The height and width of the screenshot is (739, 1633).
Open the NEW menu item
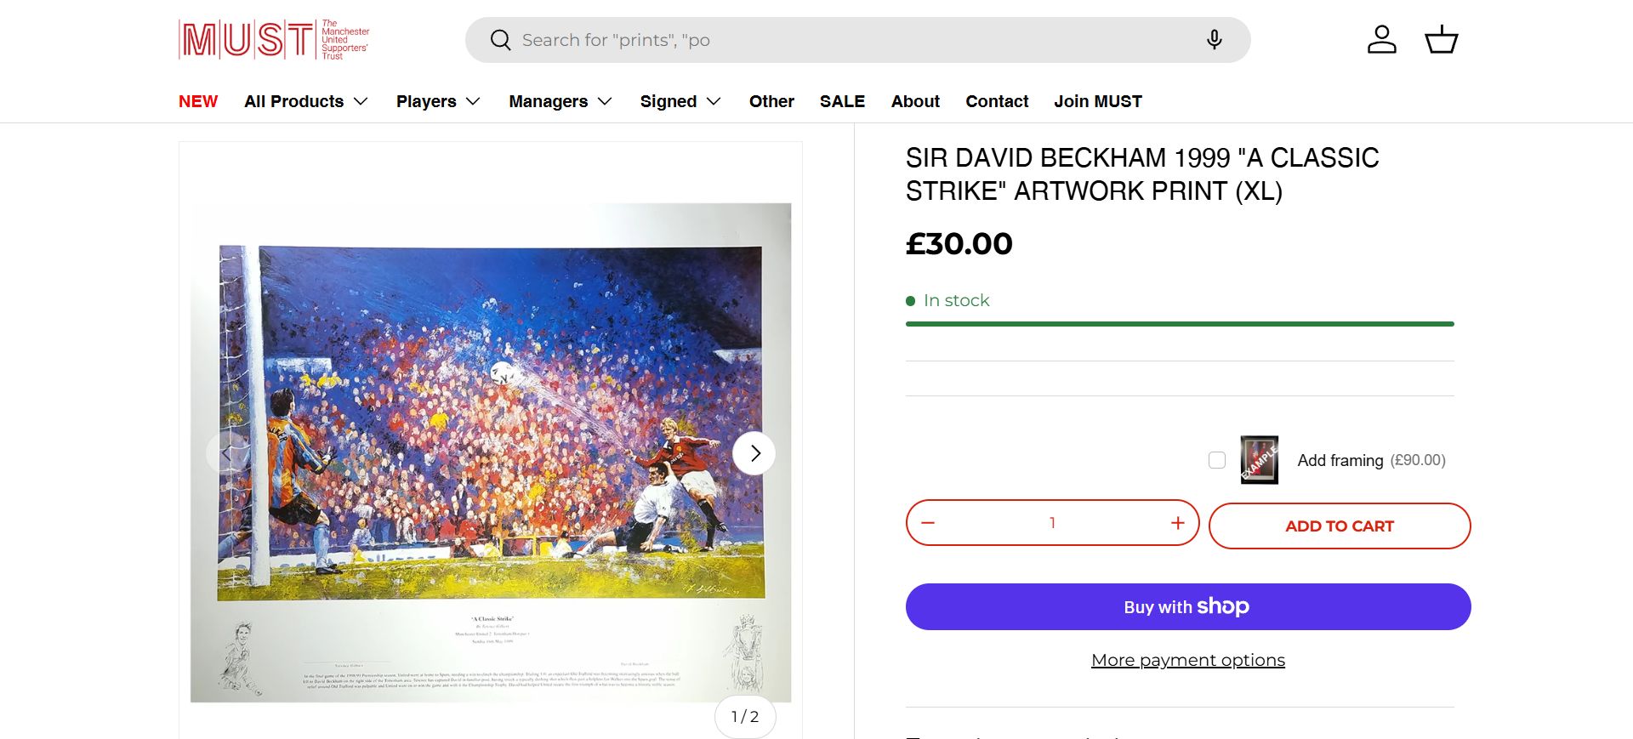[x=198, y=101]
